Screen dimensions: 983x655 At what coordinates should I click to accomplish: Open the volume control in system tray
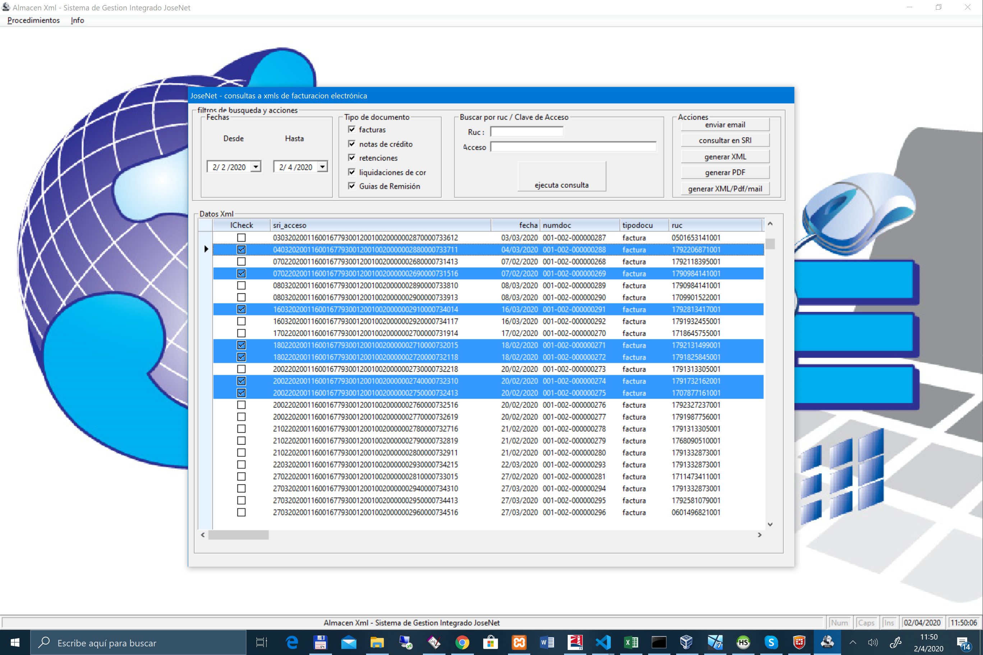tap(873, 642)
